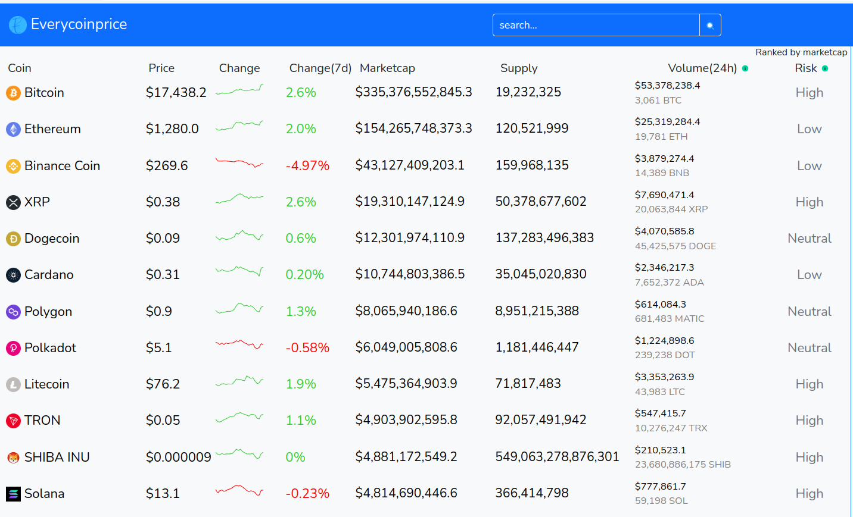Select Polygon's Neutral risk label
Viewport: 853px width, 517px height.
[810, 312]
